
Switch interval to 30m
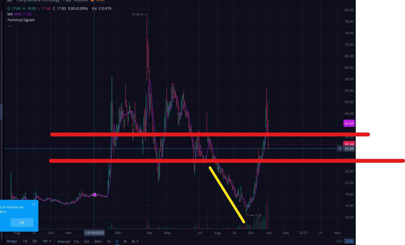(98, 242)
